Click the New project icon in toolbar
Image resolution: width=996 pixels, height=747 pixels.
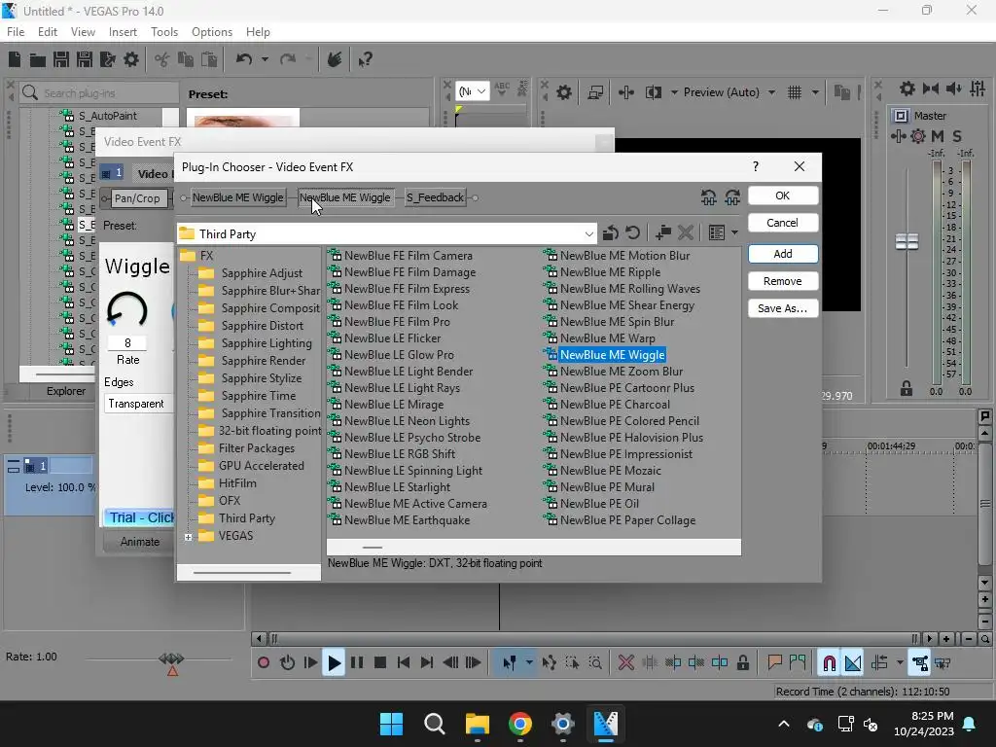(15, 59)
